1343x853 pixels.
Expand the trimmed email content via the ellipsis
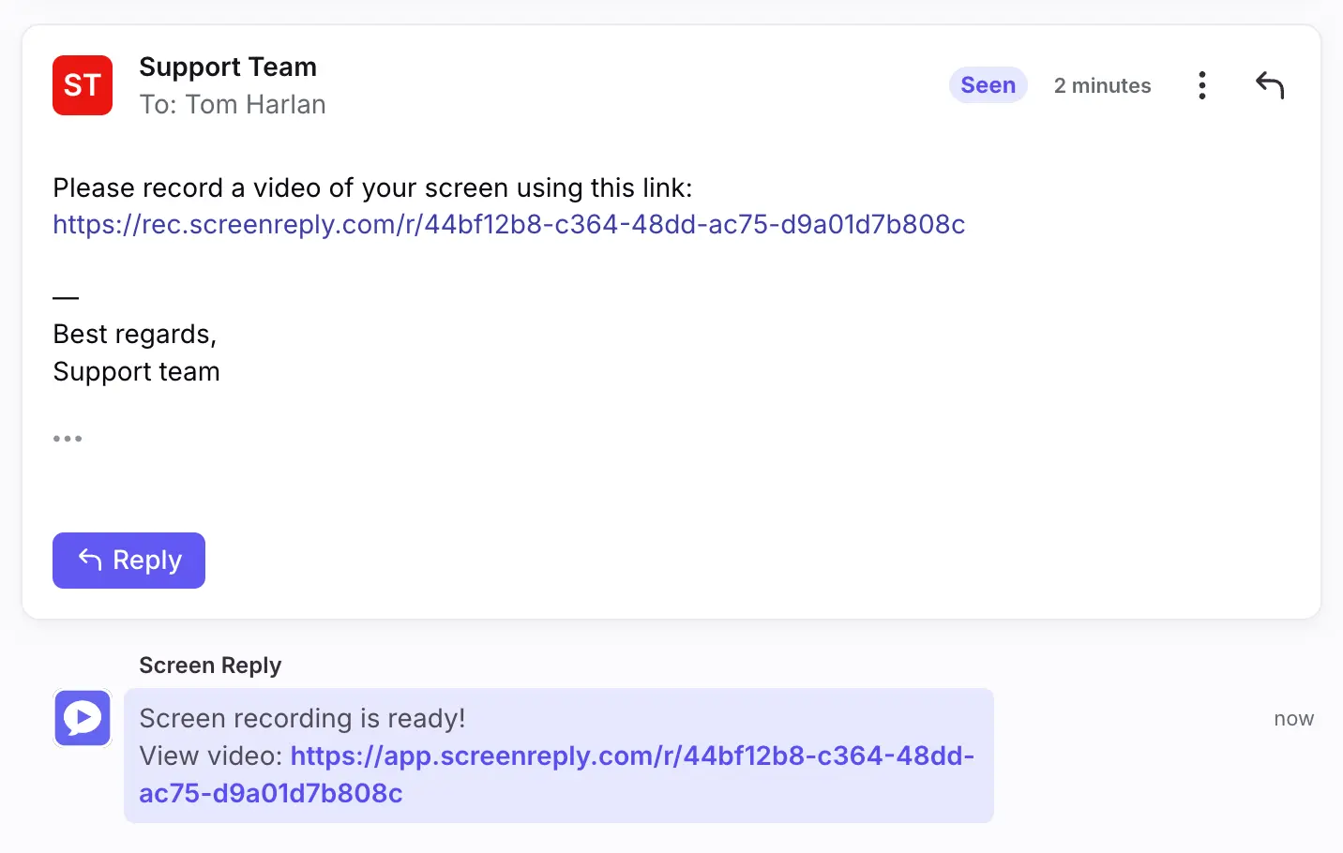(x=68, y=438)
